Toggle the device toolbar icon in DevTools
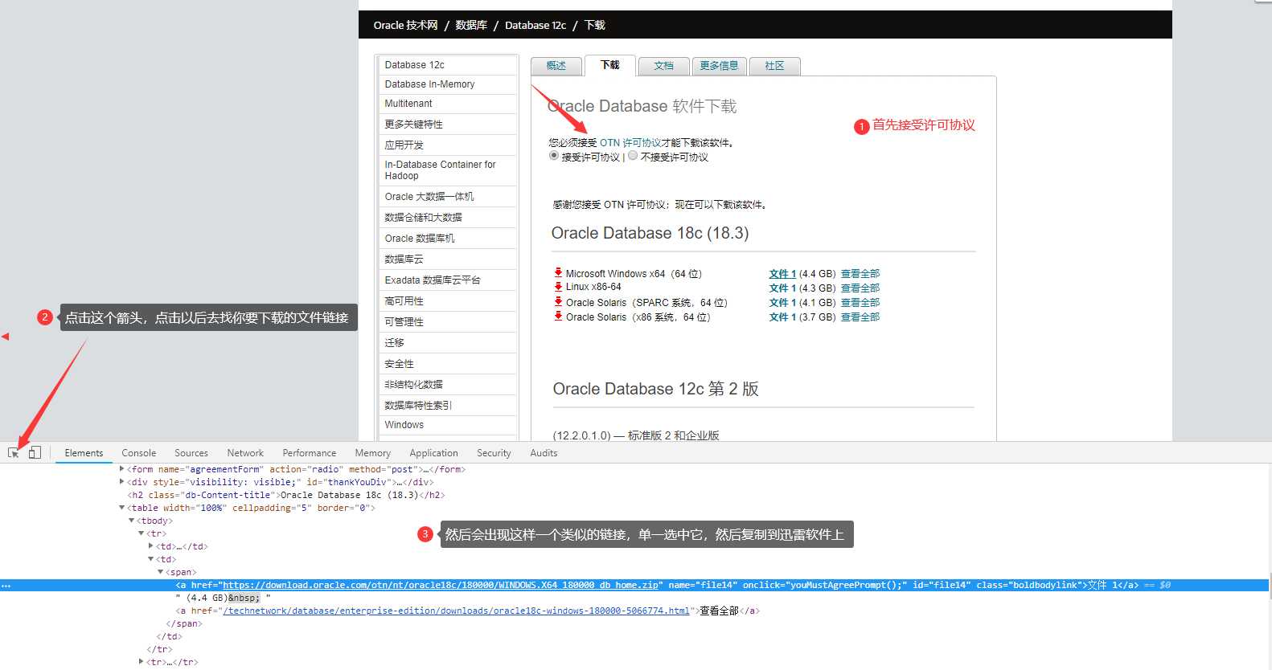1272x670 pixels. click(x=35, y=453)
